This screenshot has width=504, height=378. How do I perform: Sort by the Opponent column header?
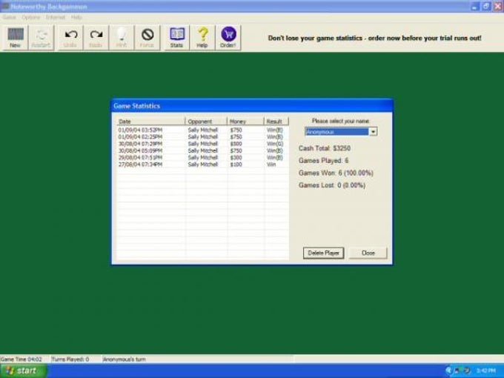206,121
